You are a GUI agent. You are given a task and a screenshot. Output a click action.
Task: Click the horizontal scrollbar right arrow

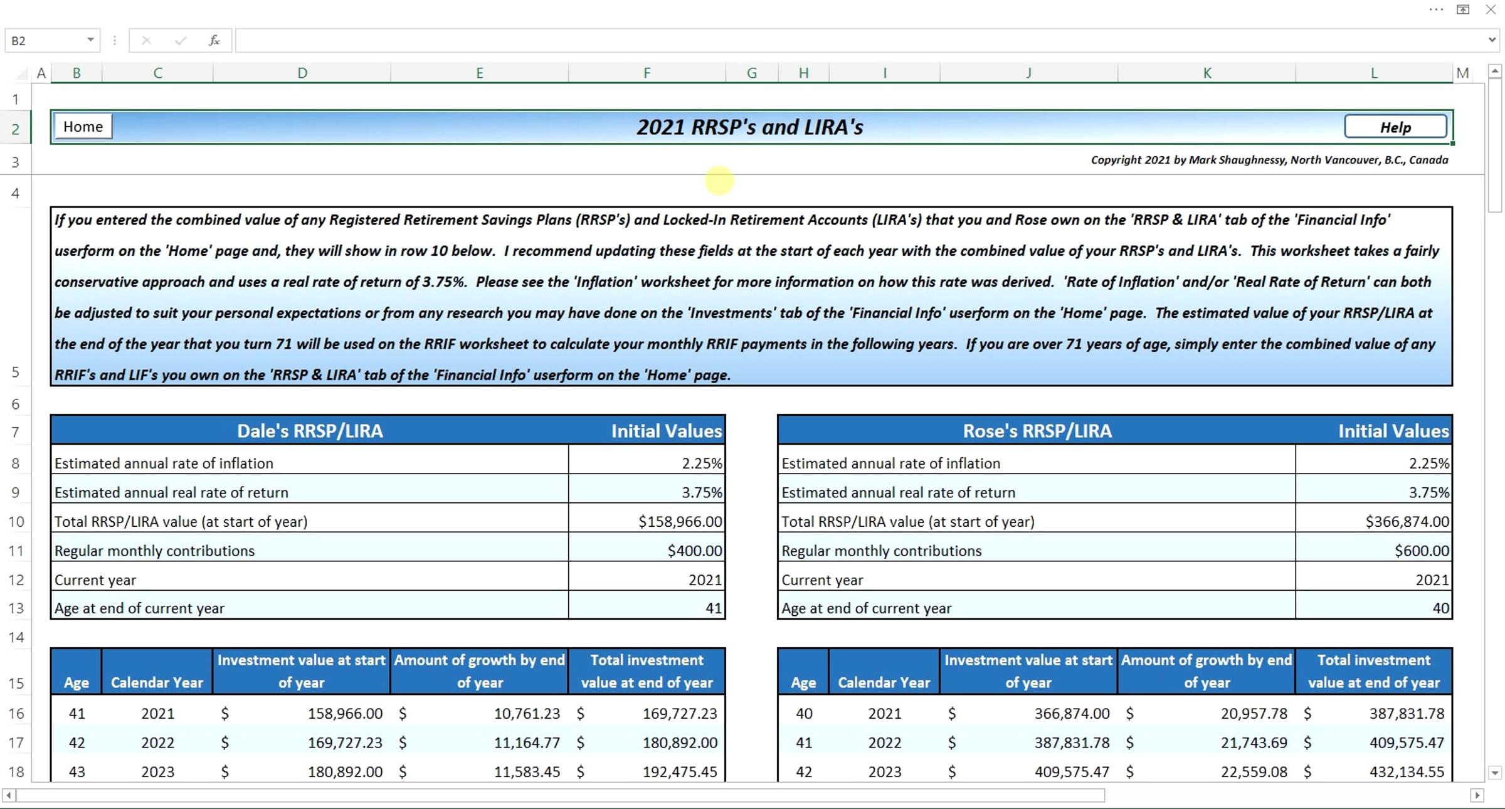coord(1477,795)
